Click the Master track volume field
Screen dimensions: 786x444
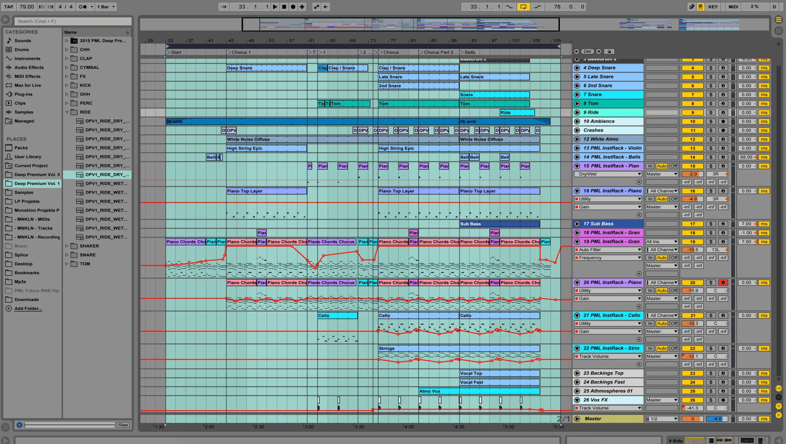tap(692, 419)
